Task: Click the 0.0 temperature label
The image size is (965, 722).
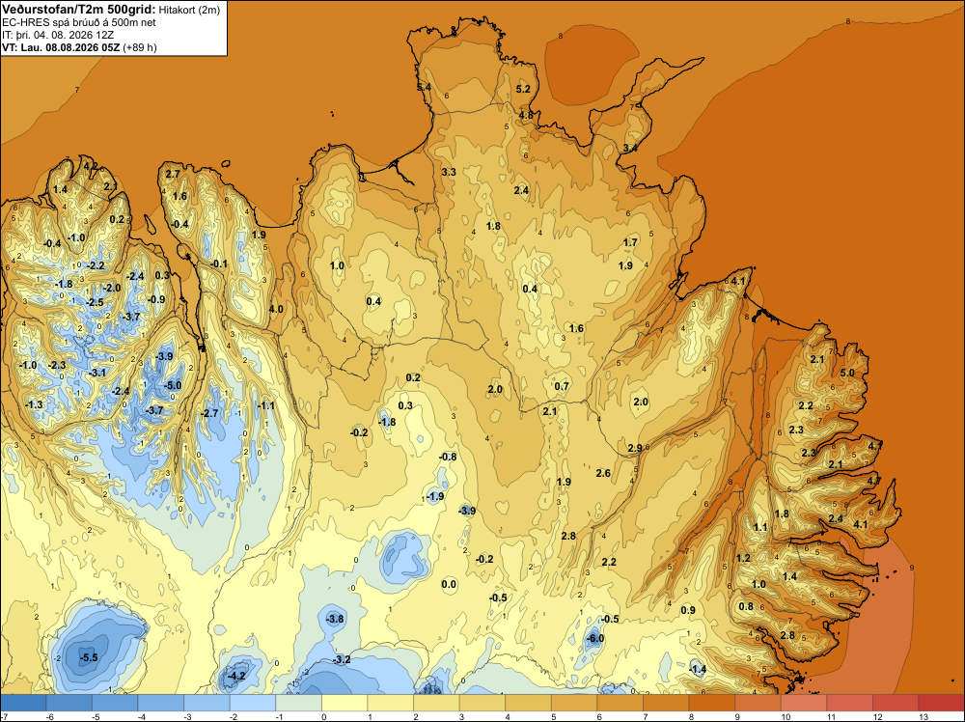Action: (x=450, y=584)
